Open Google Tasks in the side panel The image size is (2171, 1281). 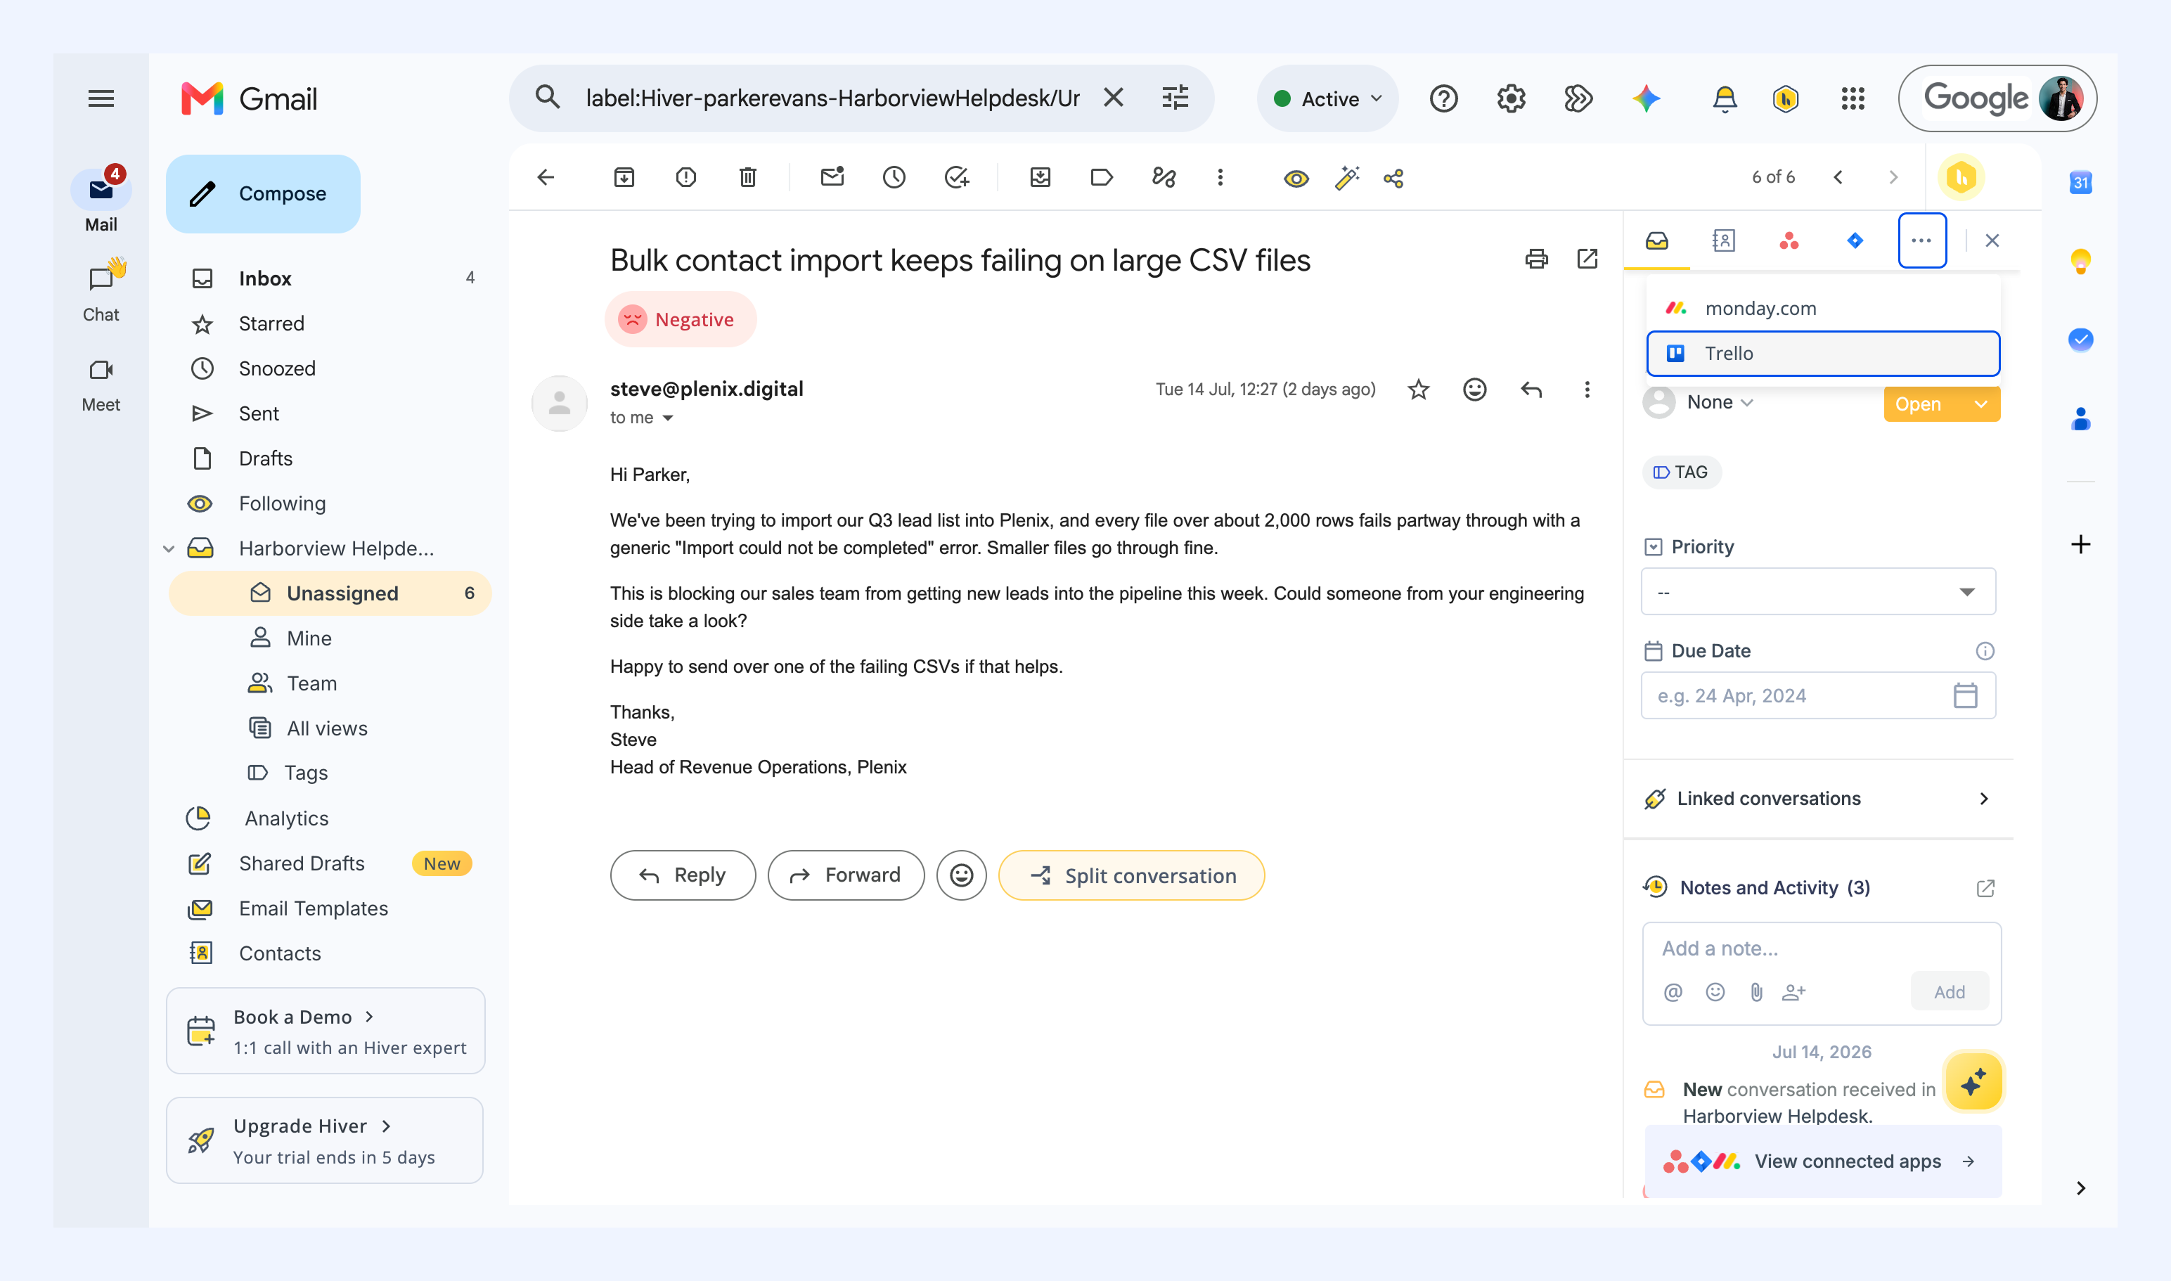pyautogui.click(x=2080, y=340)
